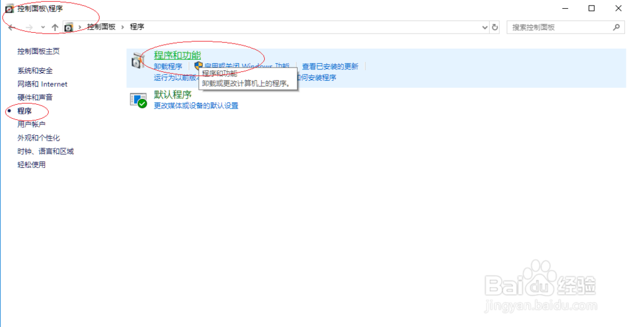The height and width of the screenshot is (327, 632).
Task: Click the Forward navigation arrow
Action: 29,27
